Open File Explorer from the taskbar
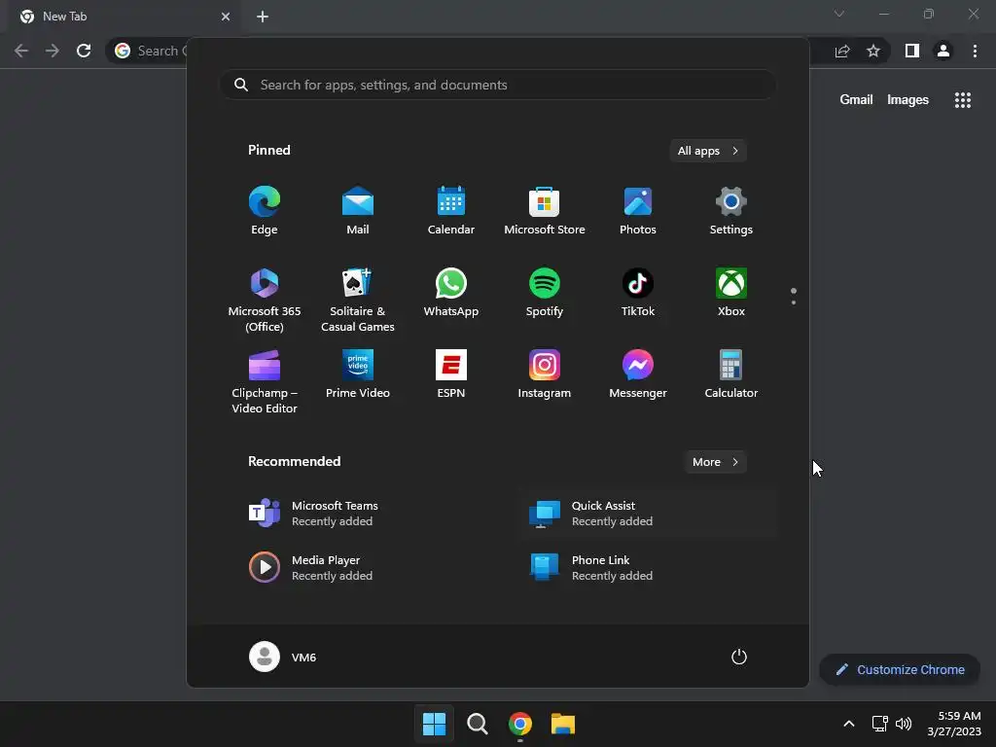 coord(563,724)
